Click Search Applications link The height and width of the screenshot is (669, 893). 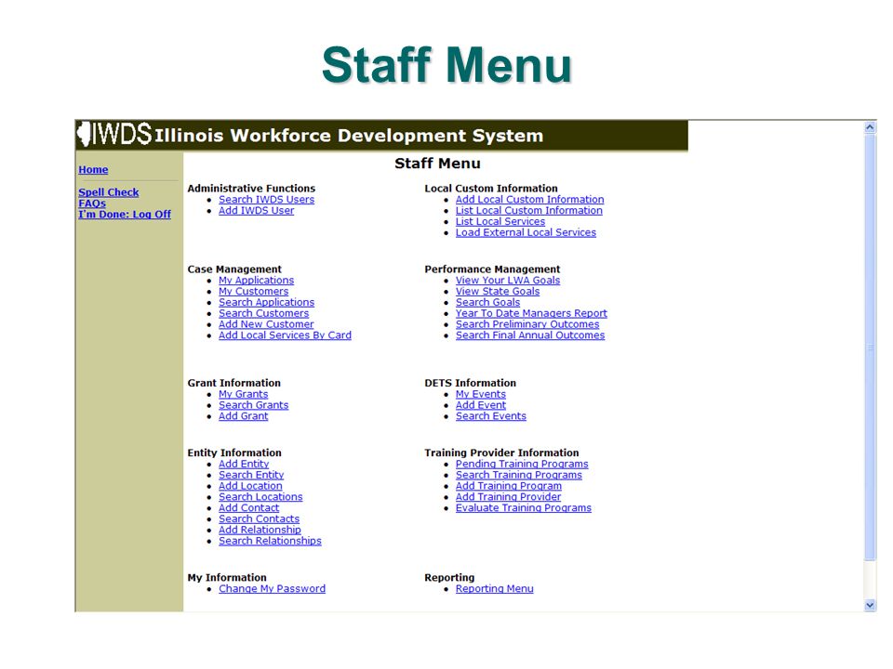[267, 303]
